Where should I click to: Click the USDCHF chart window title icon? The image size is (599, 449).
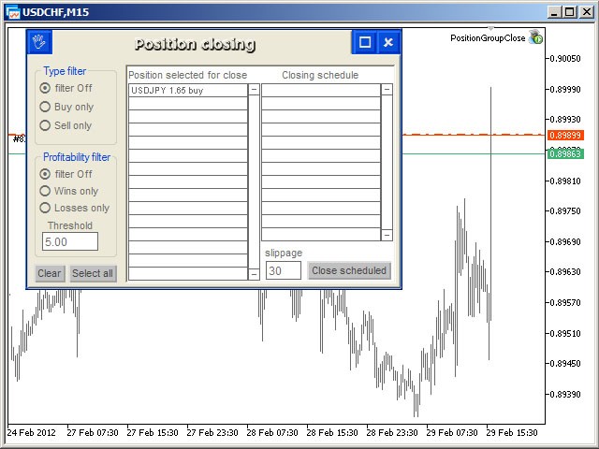[11, 11]
